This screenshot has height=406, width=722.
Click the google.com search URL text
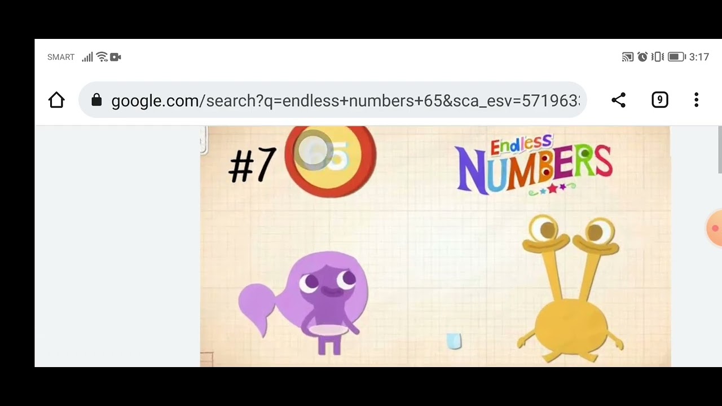pyautogui.click(x=345, y=101)
